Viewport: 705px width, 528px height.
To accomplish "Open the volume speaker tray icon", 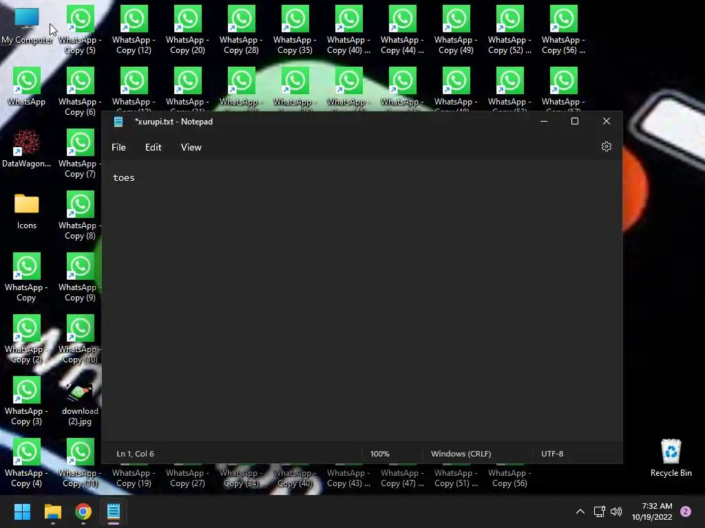I will click(x=616, y=511).
